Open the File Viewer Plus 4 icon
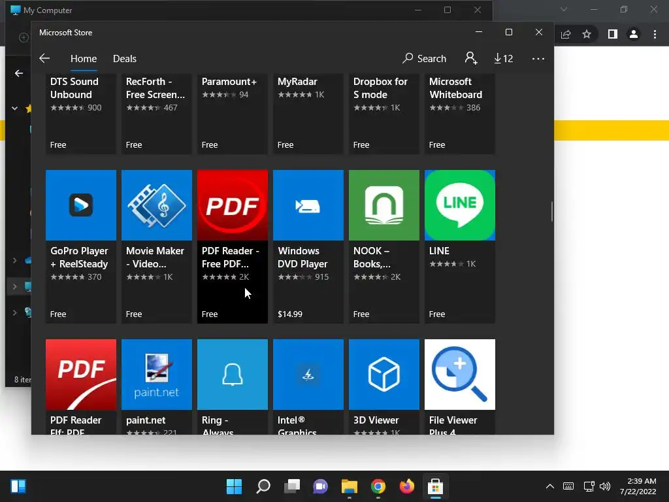The height and width of the screenshot is (502, 669). point(460,375)
